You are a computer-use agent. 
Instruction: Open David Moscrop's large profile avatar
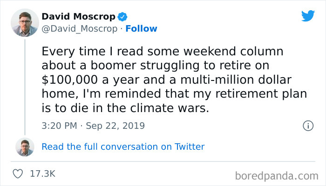tap(24, 22)
